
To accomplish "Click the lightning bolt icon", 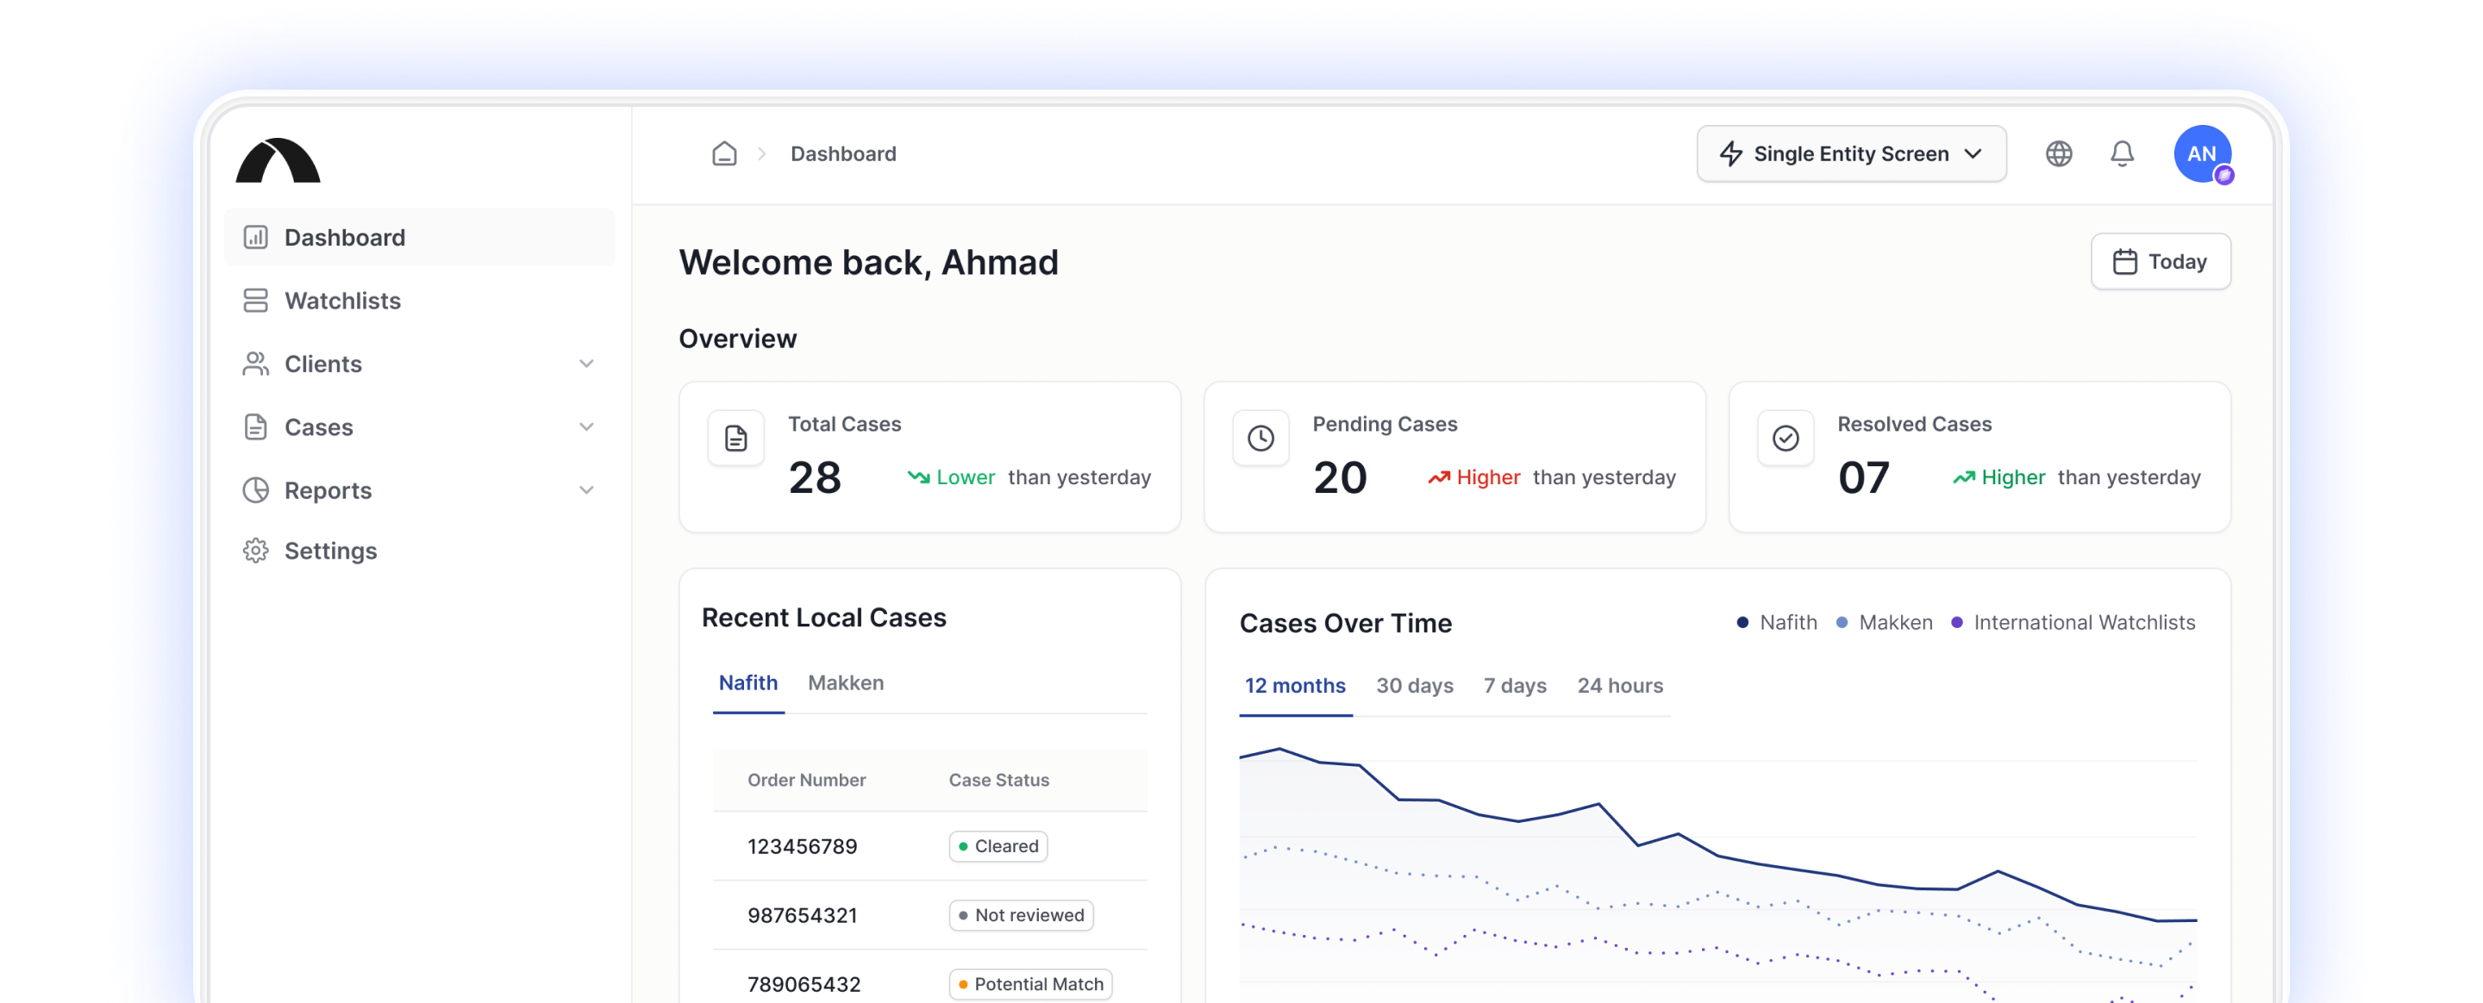I will pos(1731,153).
